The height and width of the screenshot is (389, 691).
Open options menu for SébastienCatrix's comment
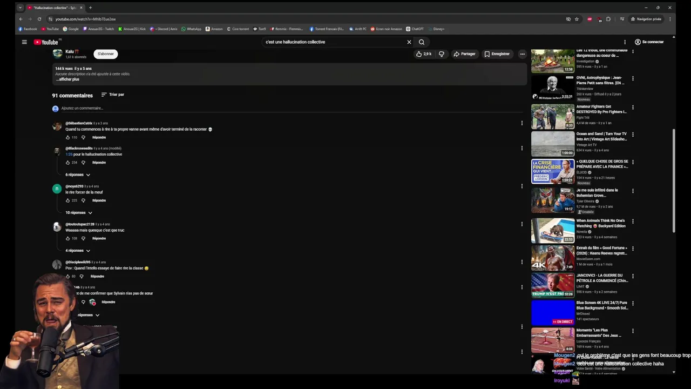[x=521, y=123]
